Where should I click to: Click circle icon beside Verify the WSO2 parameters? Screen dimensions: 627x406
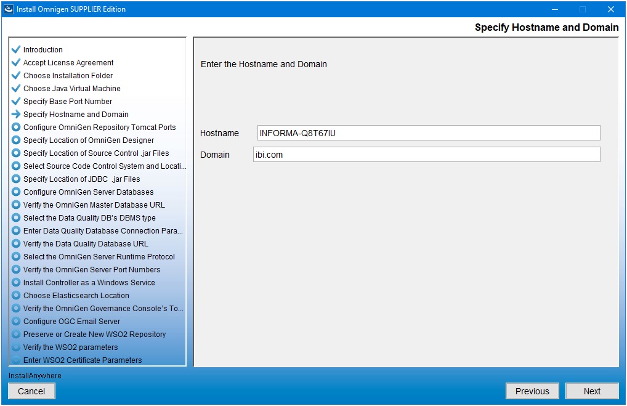click(x=16, y=347)
